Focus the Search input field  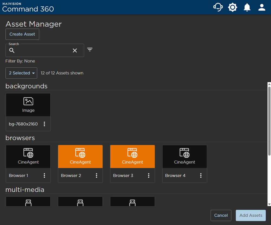(x=45, y=51)
